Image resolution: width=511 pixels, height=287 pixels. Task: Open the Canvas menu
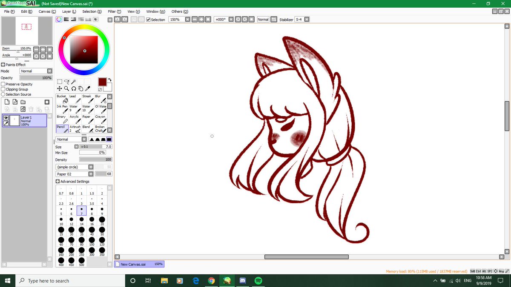(x=47, y=11)
